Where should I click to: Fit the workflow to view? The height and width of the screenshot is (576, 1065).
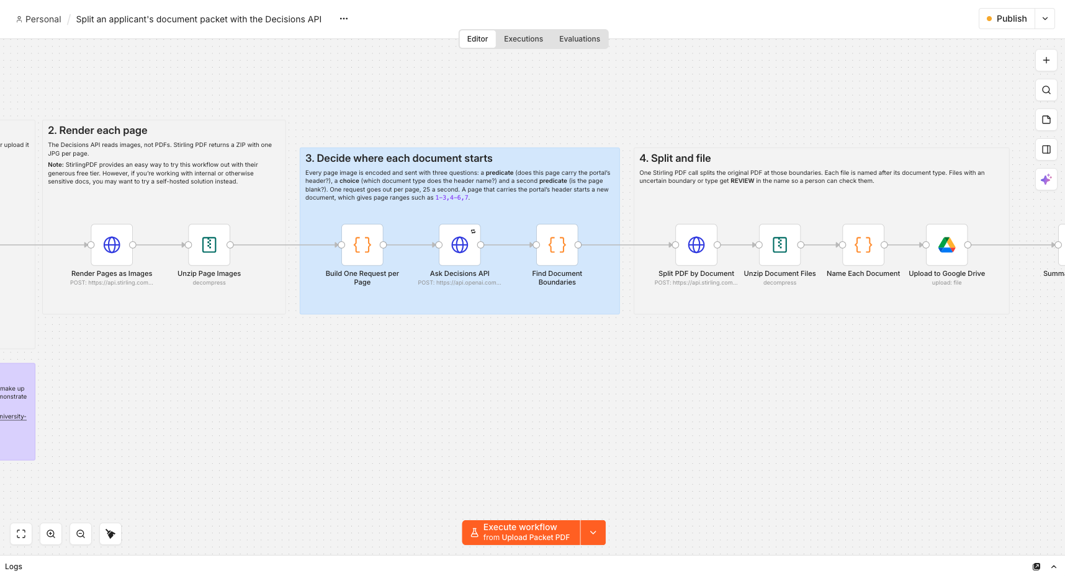click(x=21, y=534)
